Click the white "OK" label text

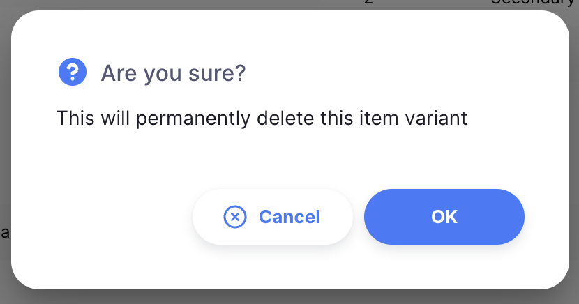click(x=444, y=217)
